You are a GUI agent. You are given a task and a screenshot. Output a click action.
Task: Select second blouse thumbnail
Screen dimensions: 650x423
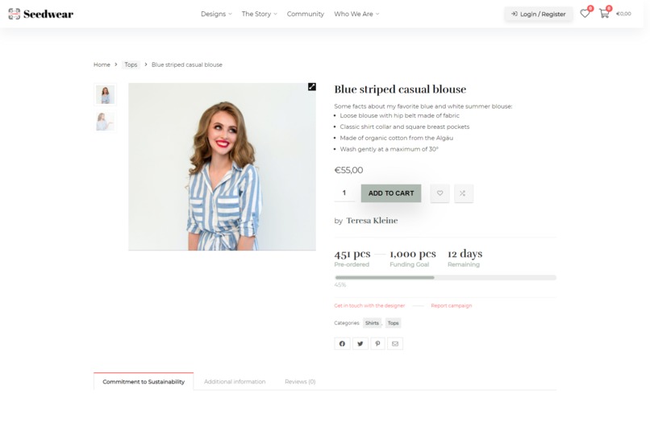[106, 122]
